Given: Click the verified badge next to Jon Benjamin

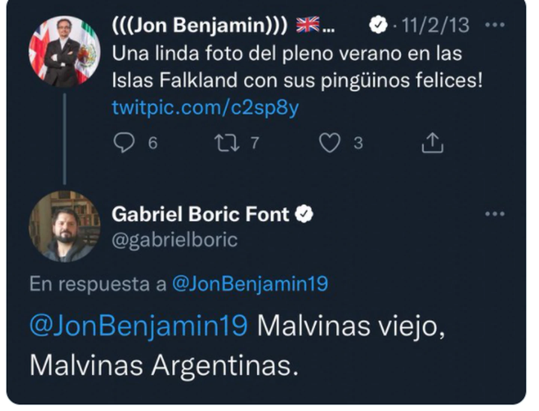Looking at the screenshot, I should coord(378,25).
